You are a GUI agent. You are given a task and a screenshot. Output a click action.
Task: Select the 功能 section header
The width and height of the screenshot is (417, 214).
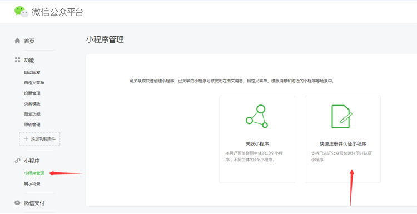29,60
